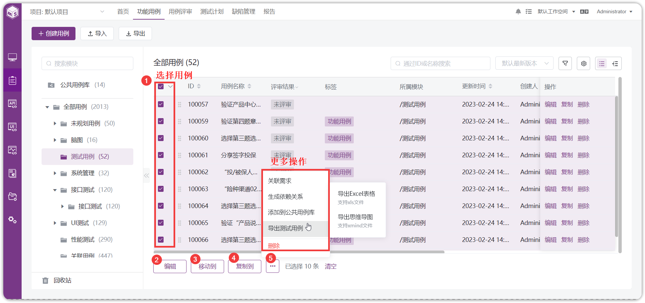Click 编辑 link for case 100060
Viewport: 645px width, 303px height.
point(551,138)
